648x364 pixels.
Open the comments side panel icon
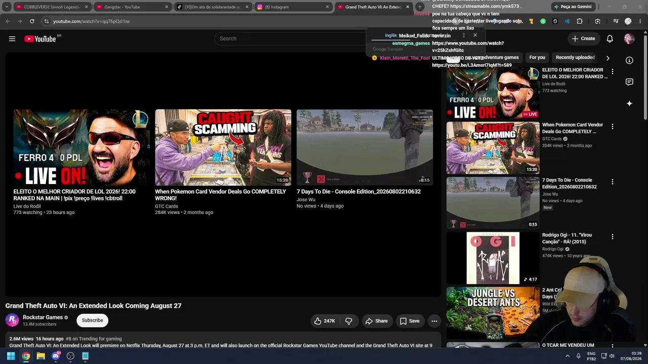[x=629, y=82]
